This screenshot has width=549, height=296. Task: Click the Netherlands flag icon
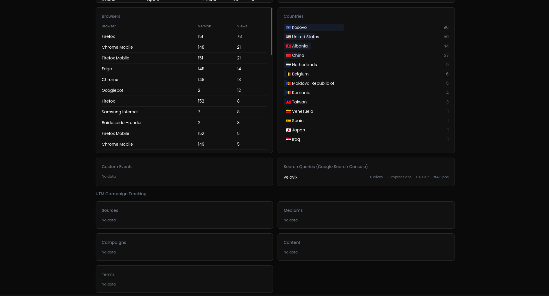pos(288,65)
